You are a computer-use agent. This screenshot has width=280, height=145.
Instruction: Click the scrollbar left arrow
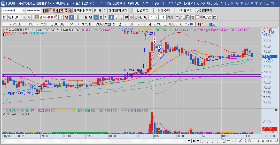tap(3, 141)
